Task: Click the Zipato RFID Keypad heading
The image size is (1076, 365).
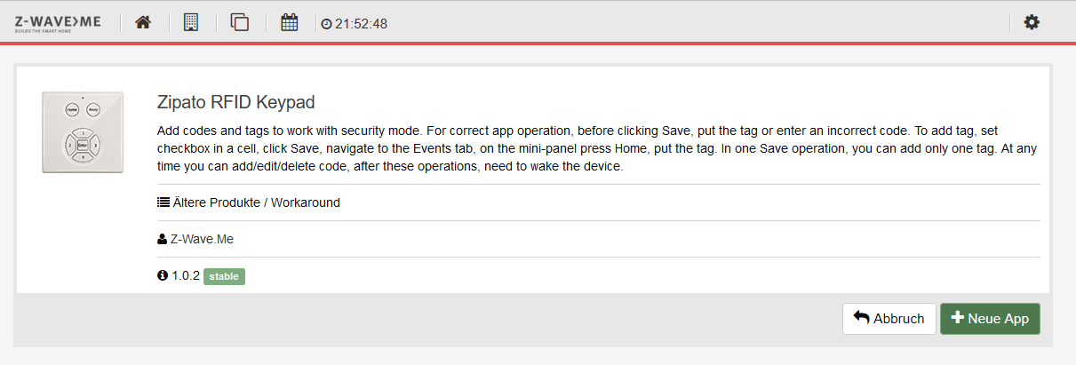Action: (235, 102)
